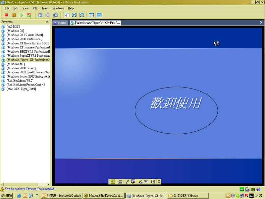265x199 pixels.
Task: Select [Red Hat Linux V8.0] favorite
Action: pyautogui.click(x=20, y=81)
